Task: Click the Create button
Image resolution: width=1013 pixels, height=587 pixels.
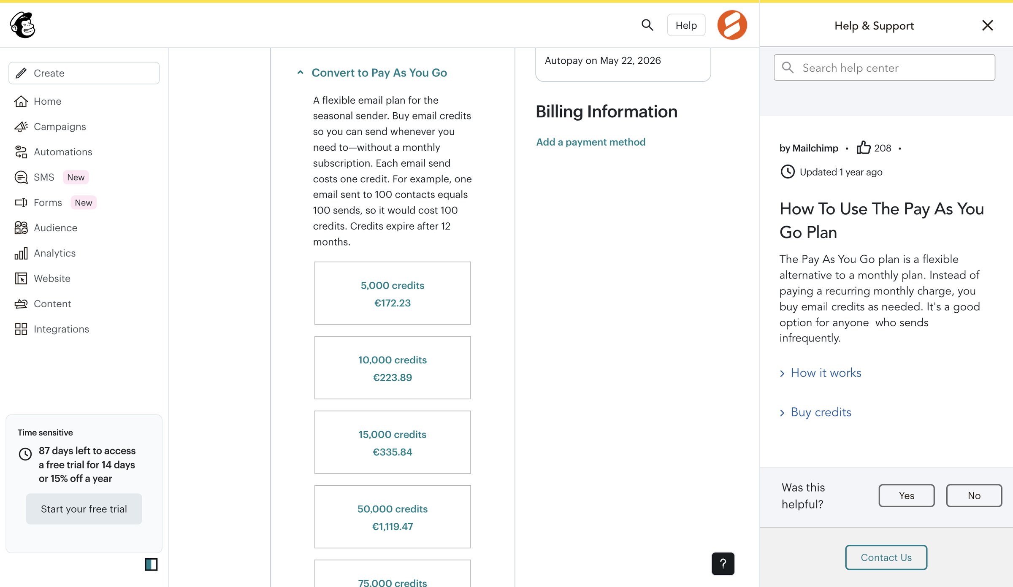Action: [84, 73]
